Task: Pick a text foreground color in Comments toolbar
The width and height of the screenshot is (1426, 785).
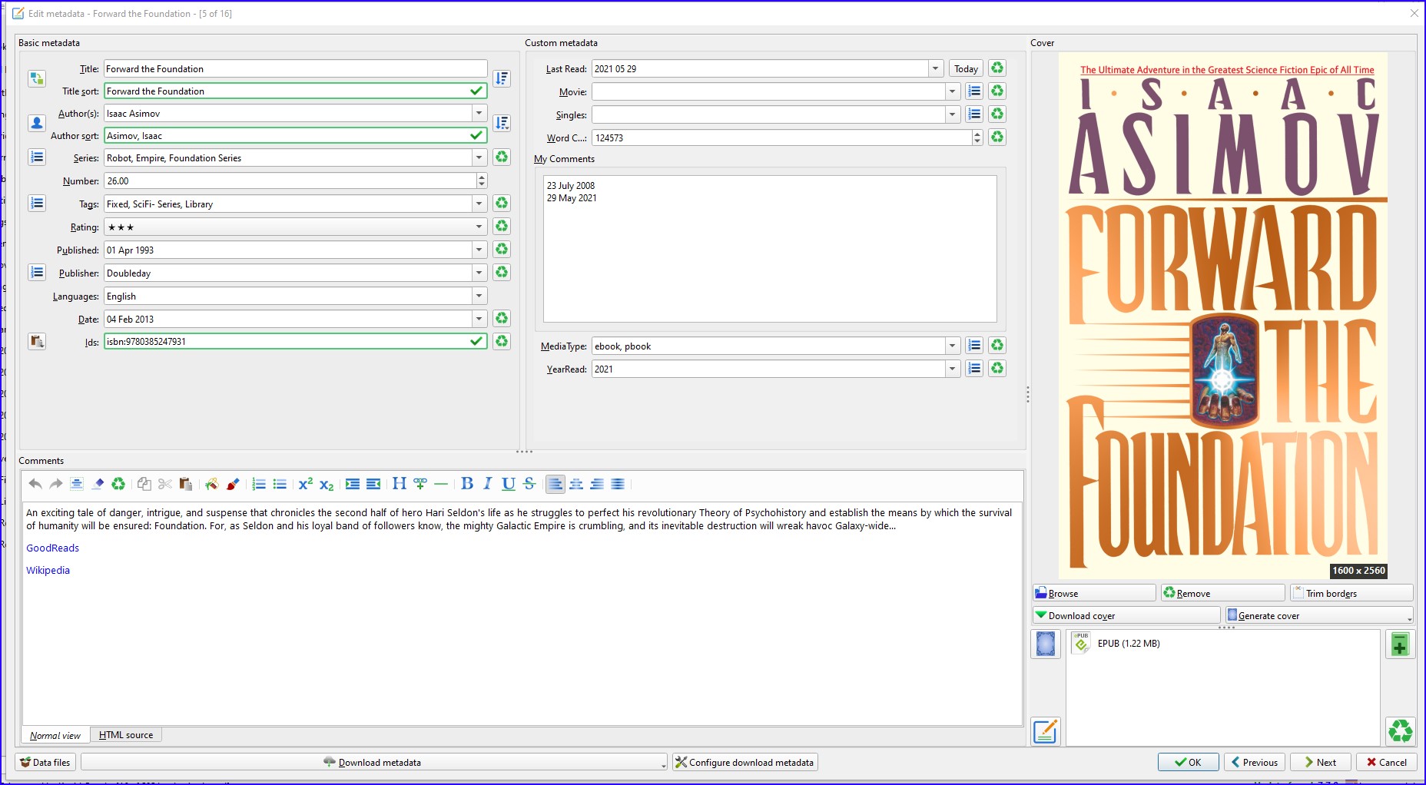Action: coord(211,484)
